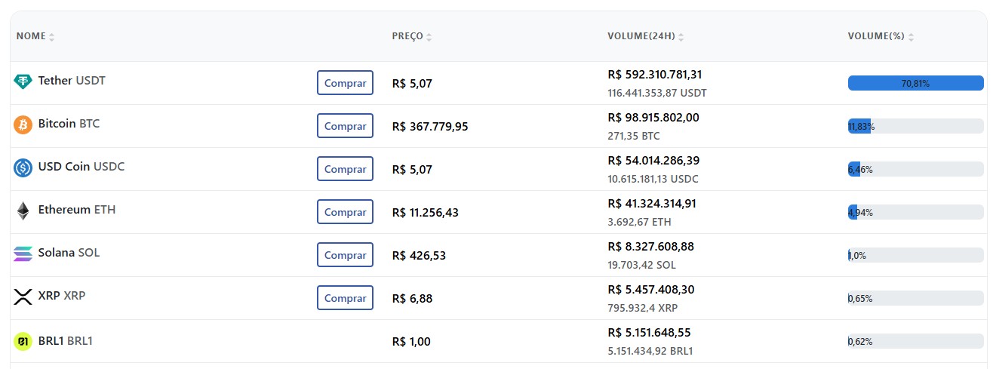993x369 pixels.
Task: Open the Ethereum ETH name link
Action: pos(77,210)
